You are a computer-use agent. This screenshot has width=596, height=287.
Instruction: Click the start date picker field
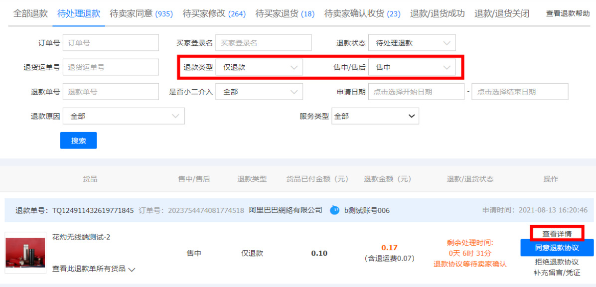(x=416, y=92)
